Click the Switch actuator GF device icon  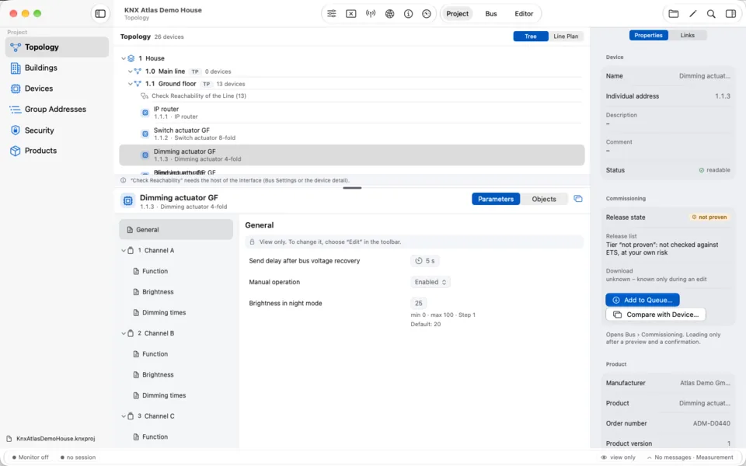click(145, 134)
